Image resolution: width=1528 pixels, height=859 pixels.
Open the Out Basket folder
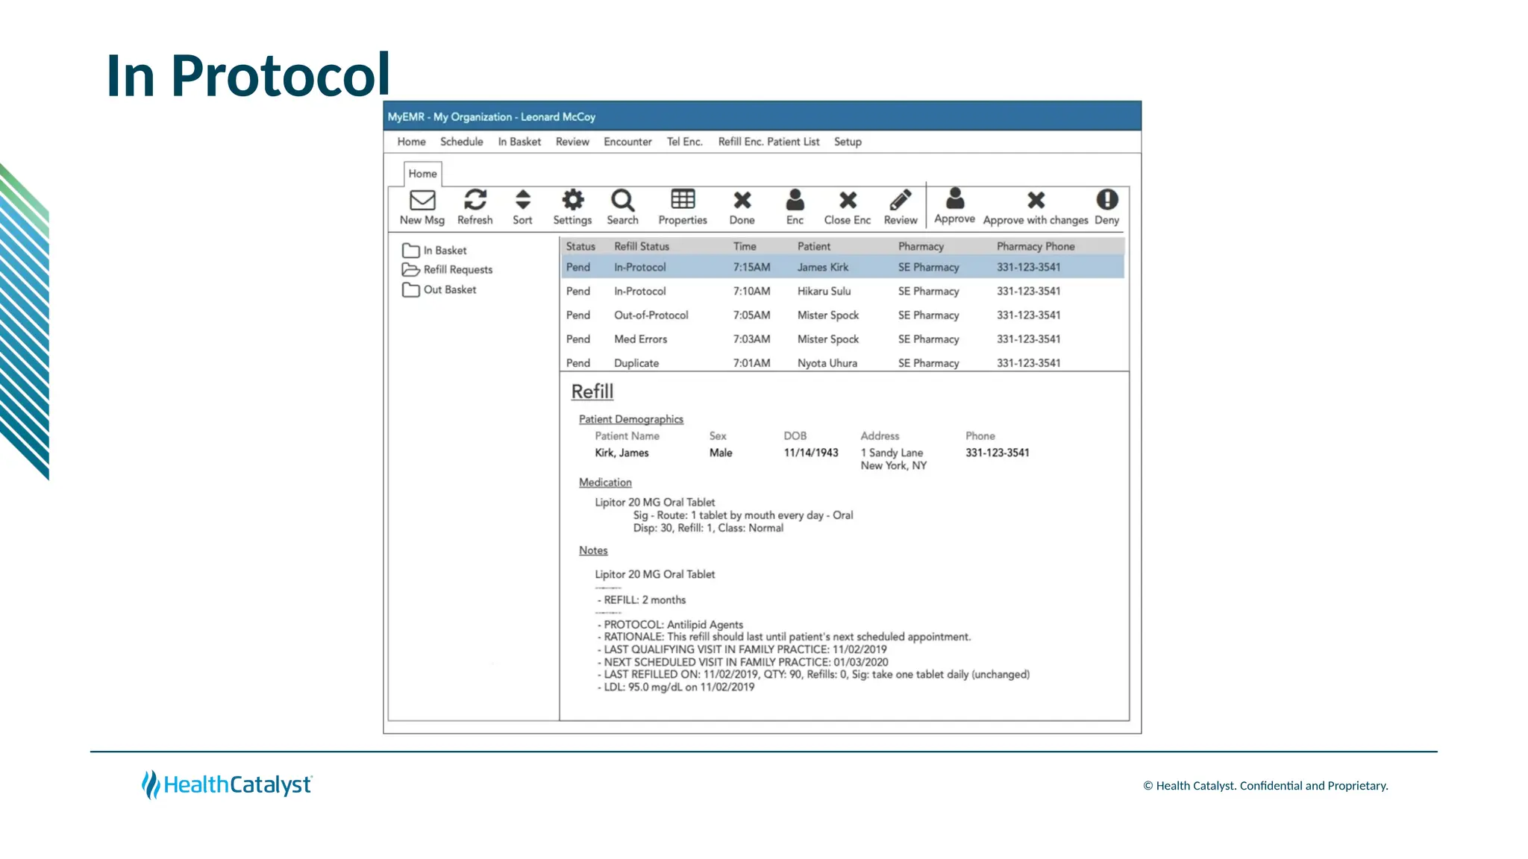pos(449,290)
